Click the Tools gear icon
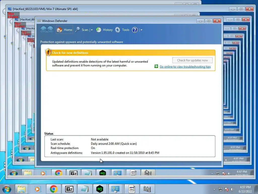 click(117, 30)
